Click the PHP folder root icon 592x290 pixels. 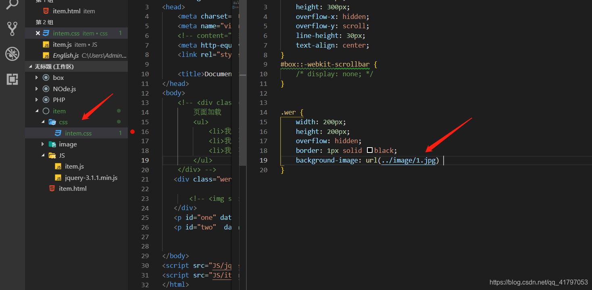[x=46, y=100]
